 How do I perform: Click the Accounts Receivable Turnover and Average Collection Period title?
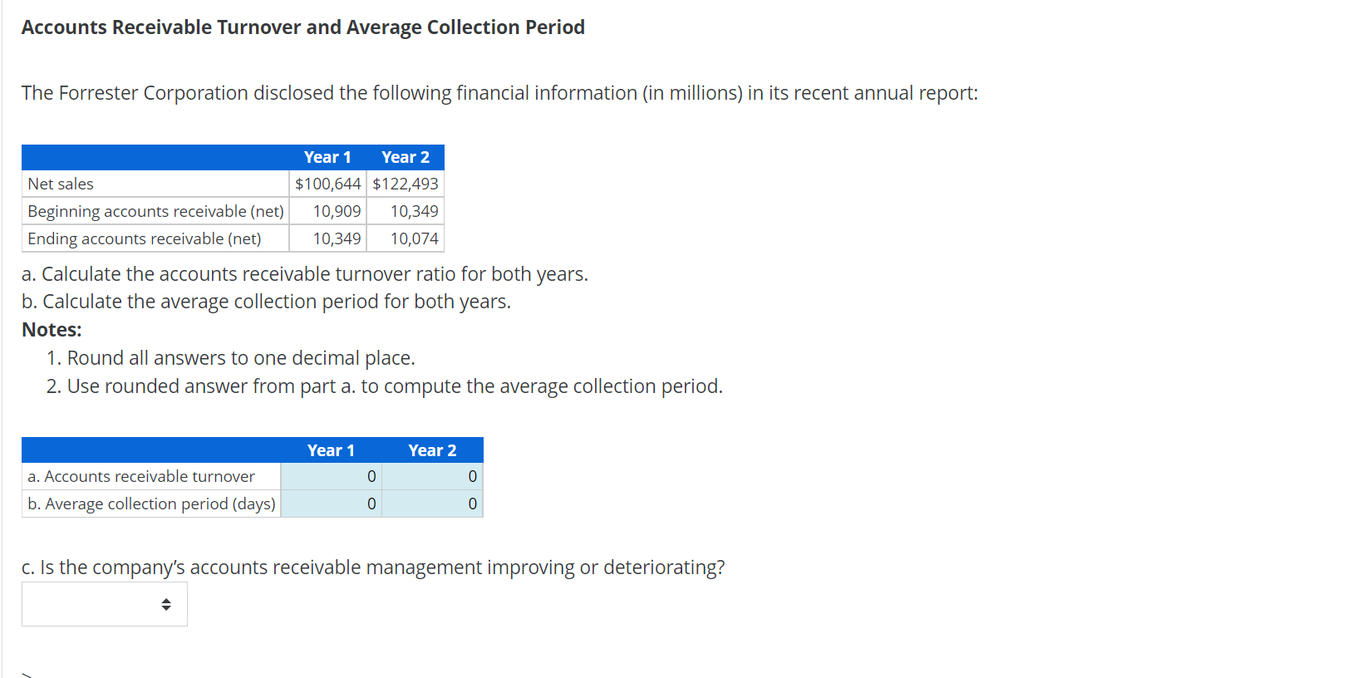[x=302, y=27]
